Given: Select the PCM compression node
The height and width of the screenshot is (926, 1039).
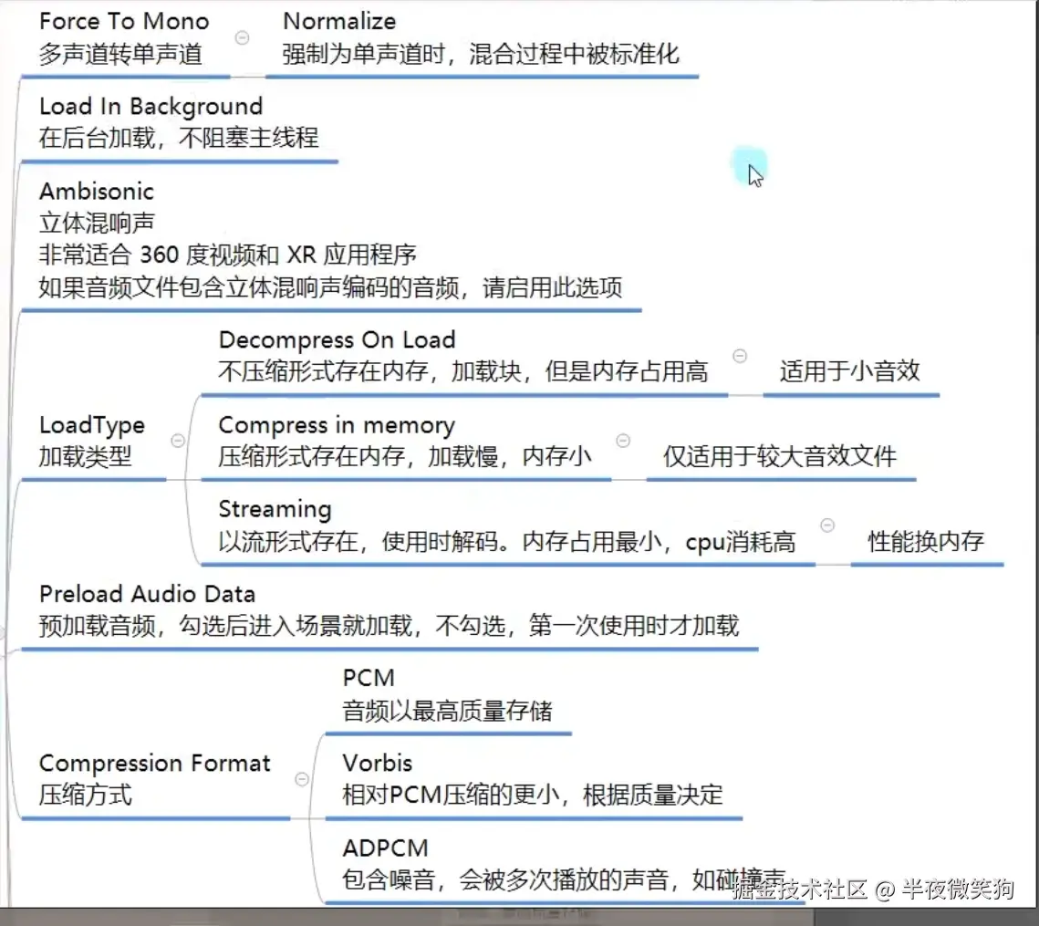Looking at the screenshot, I should click(x=447, y=695).
